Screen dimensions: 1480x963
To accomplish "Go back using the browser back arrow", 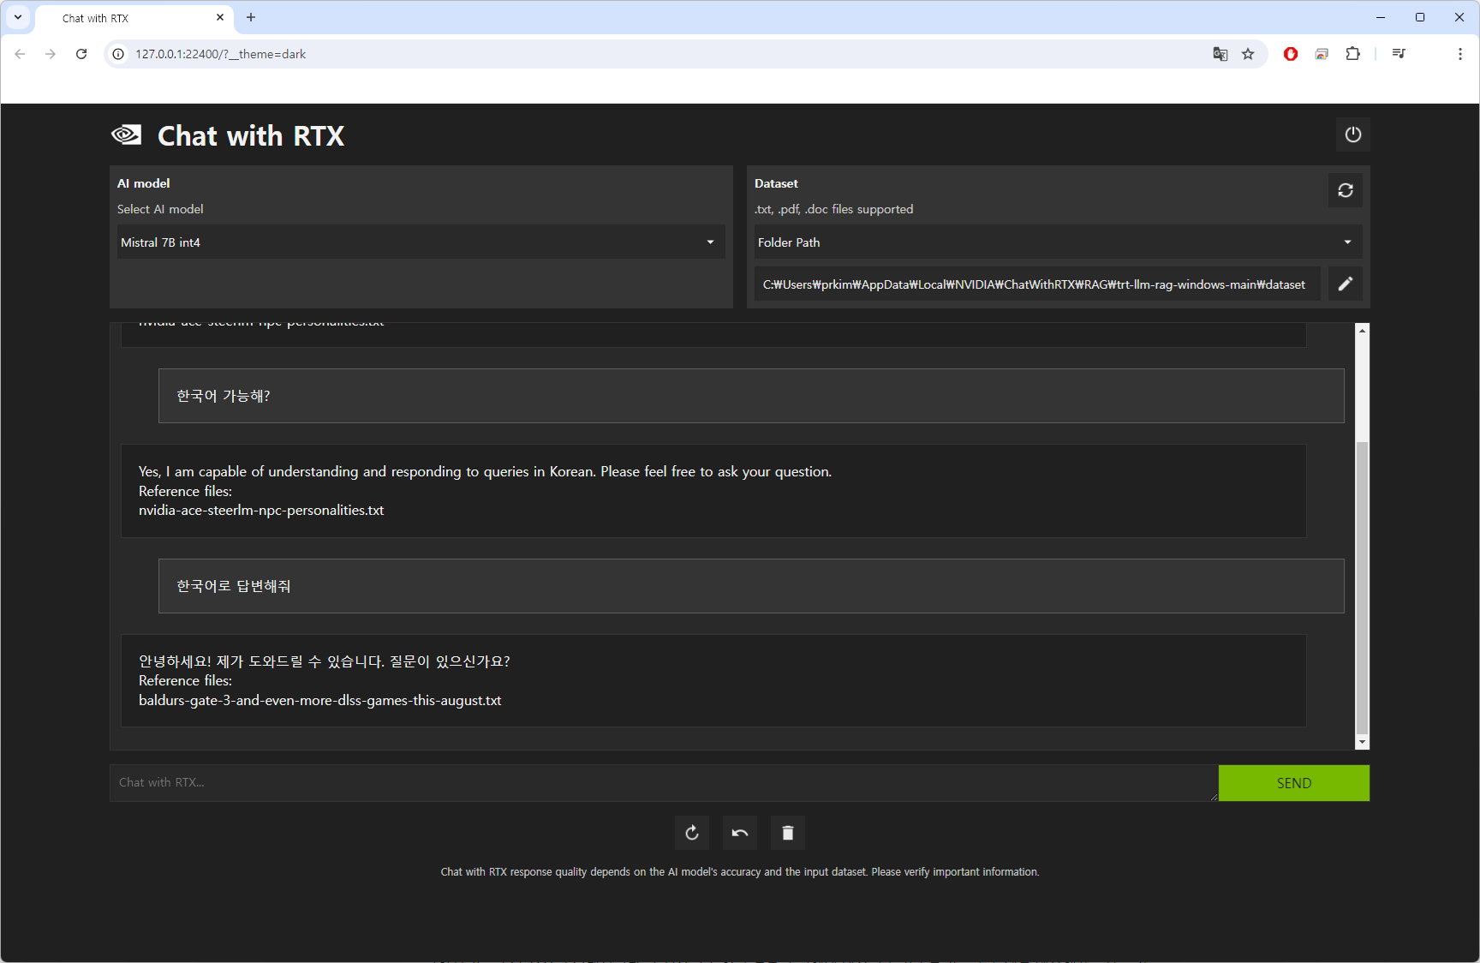I will (20, 54).
